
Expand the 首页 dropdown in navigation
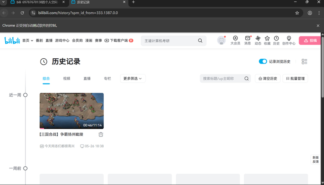coord(28,40)
